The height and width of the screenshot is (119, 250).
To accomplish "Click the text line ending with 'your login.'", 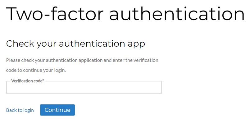I will (36, 70).
